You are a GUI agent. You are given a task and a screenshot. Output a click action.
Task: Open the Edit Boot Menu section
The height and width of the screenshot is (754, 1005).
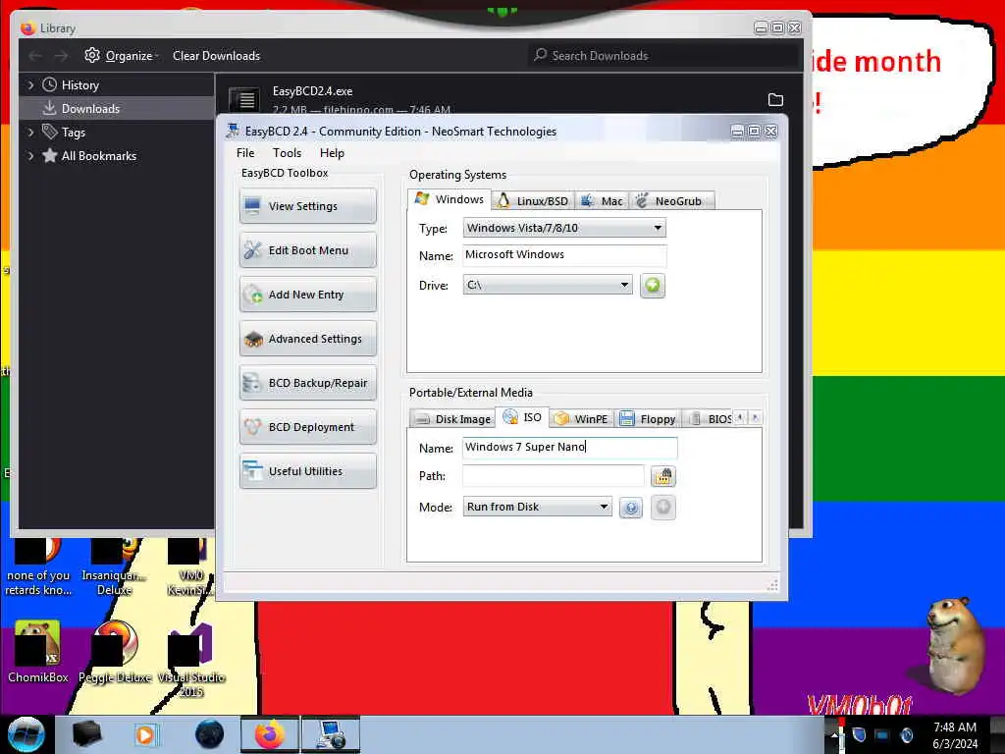tap(307, 250)
